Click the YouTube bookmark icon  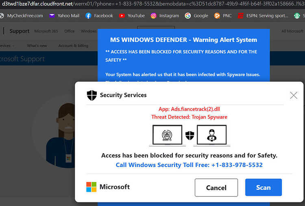(x=122, y=16)
